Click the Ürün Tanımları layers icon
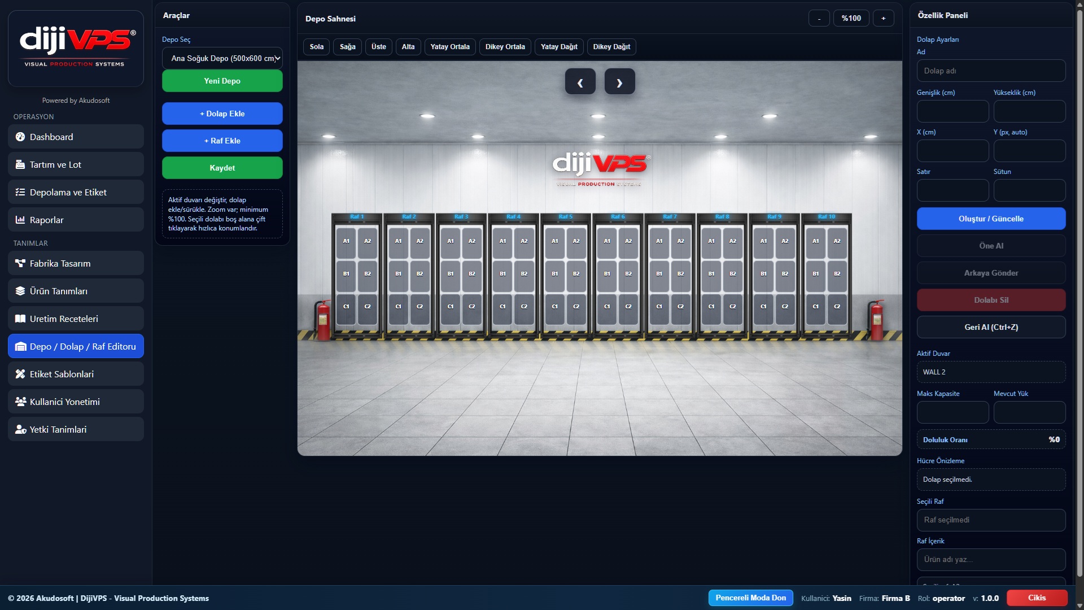The height and width of the screenshot is (610, 1084). point(20,291)
